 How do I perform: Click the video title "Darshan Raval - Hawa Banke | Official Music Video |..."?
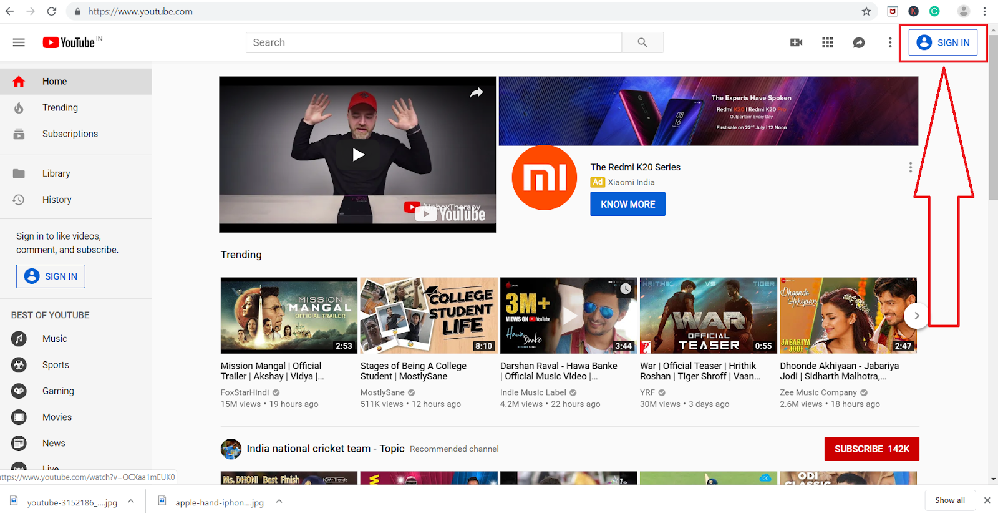pyautogui.click(x=559, y=371)
